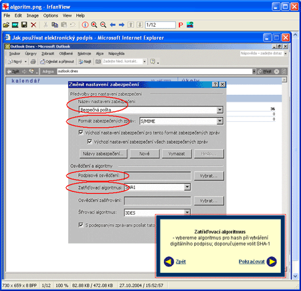This screenshot has width=301, height=291.
Task: Expand the contact search field dropdown
Action: (x=144, y=62)
